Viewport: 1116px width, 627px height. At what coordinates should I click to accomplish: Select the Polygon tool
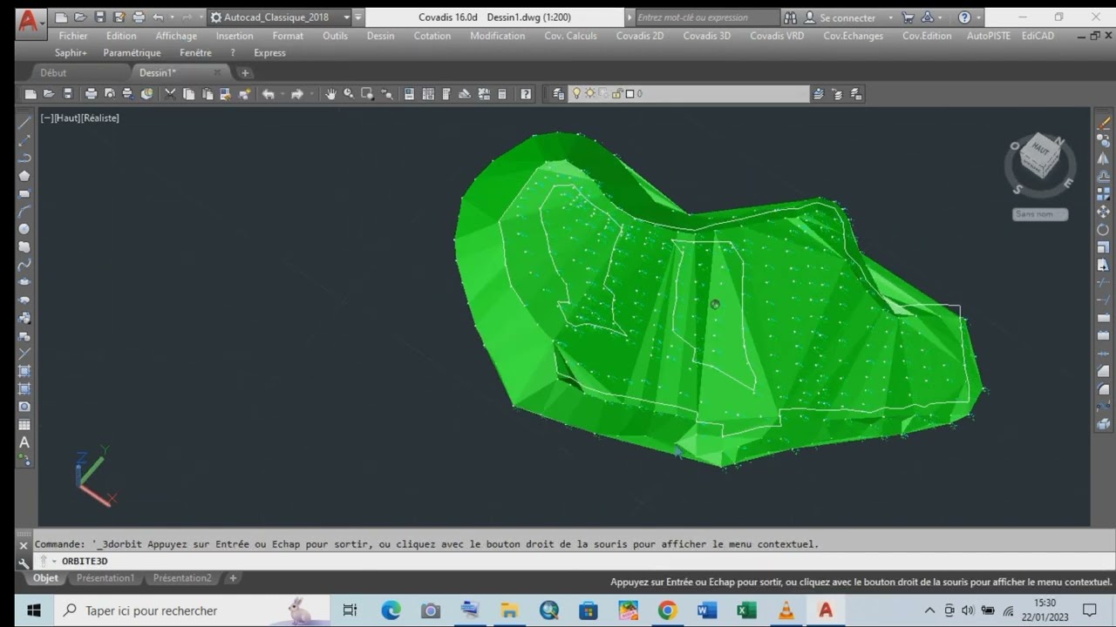[x=24, y=175]
